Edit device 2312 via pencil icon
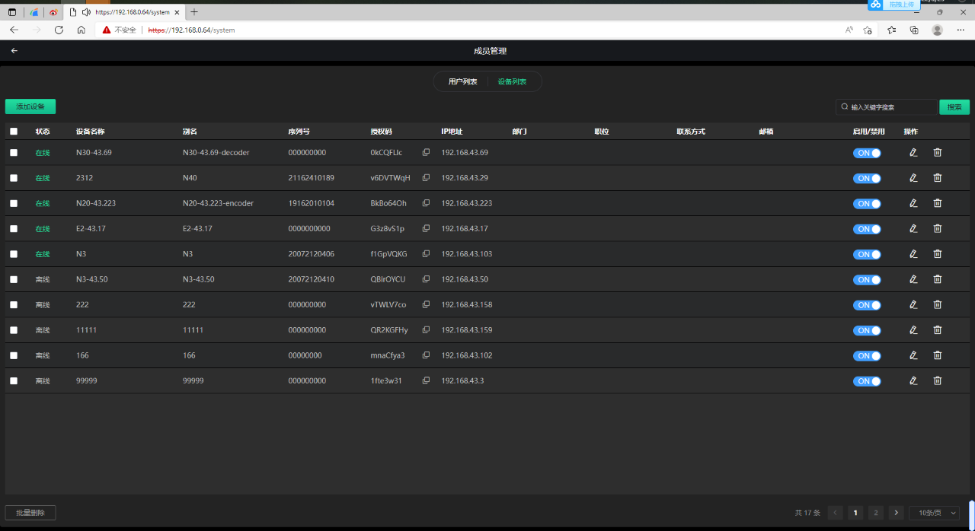Image resolution: width=975 pixels, height=531 pixels. [913, 177]
